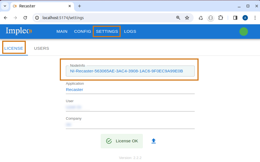Bookmark page with the star icon
The width and height of the screenshot is (260, 162).
pos(187,18)
